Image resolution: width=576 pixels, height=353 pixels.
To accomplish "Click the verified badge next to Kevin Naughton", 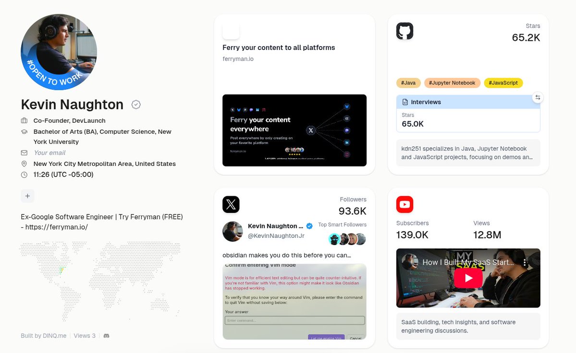I will (136, 105).
